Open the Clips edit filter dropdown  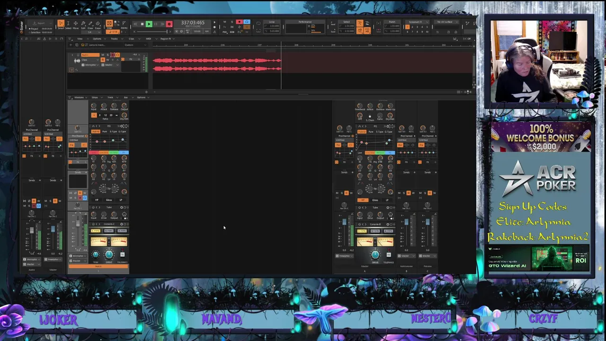pos(90,60)
